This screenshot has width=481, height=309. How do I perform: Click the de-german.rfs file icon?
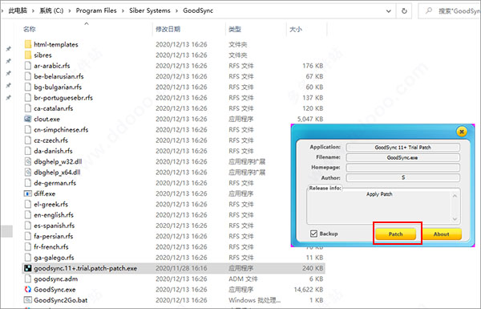pos(27,183)
